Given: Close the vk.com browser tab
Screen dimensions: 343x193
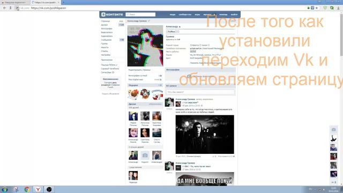Looking at the screenshot, I should (58, 2).
